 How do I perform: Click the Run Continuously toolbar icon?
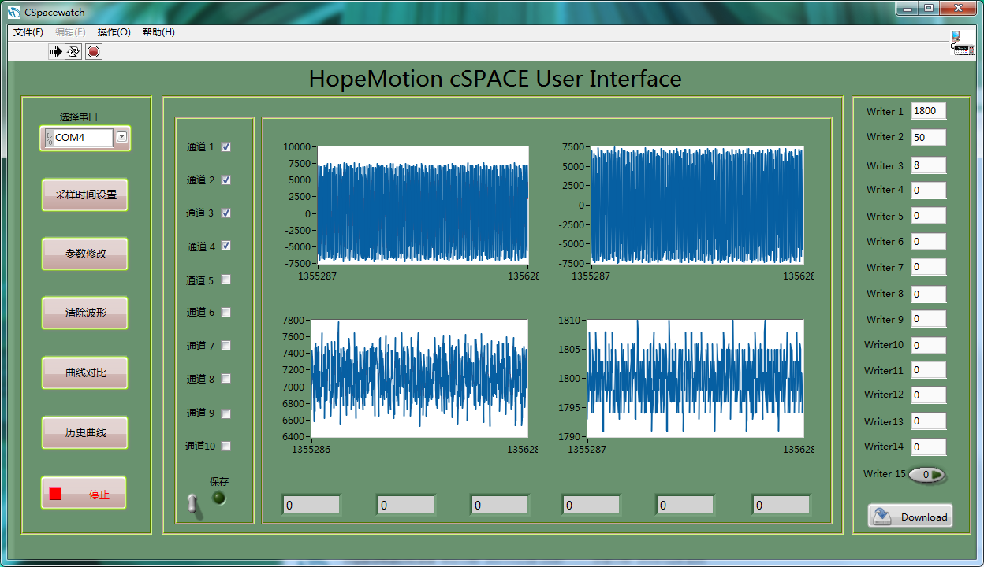(73, 52)
